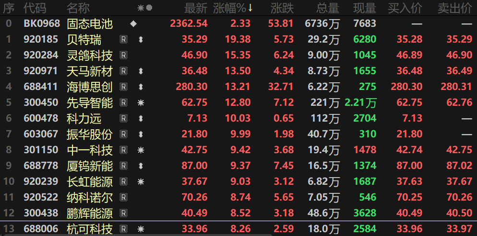Click the up-down arrow icon for 天马新材
This screenshot has width=477, height=236.
pyautogui.click(x=141, y=71)
